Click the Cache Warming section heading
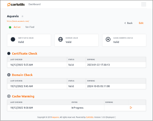Image resolution: width=153 pixels, height=121 pixels. [23, 96]
